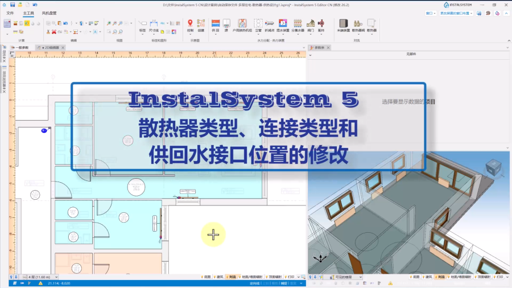The height and width of the screenshot is (288, 512).
Task: Click the yellow sticky note icon
Action: pos(162,32)
